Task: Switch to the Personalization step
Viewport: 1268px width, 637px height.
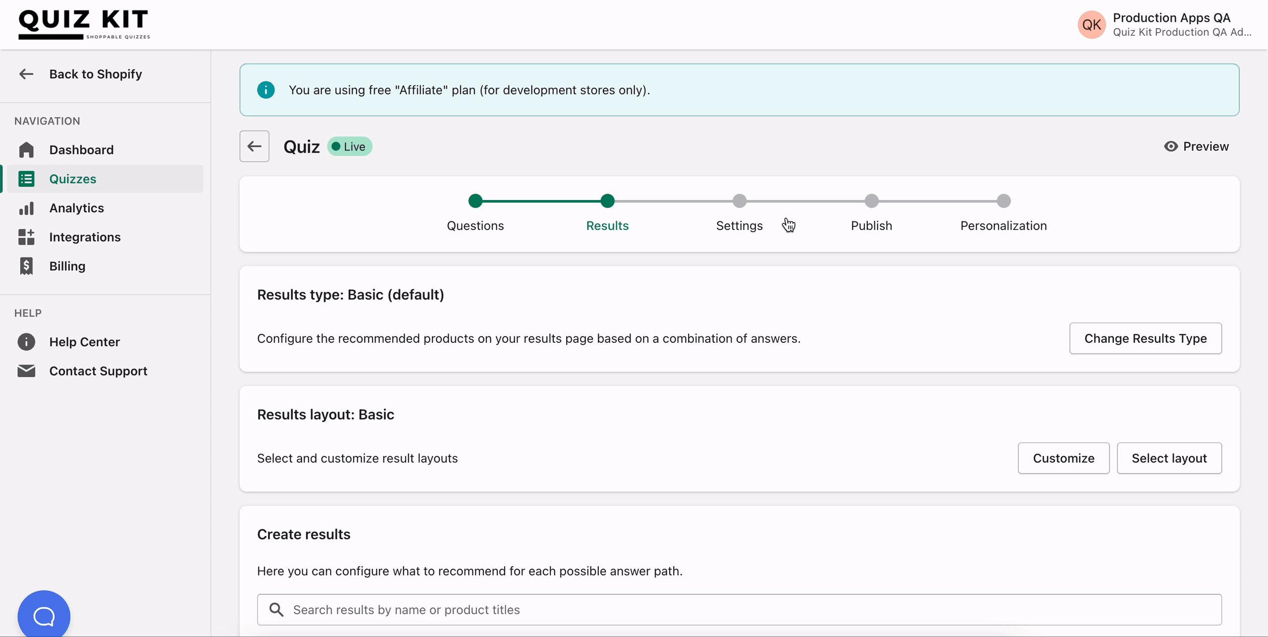Action: tap(1003, 225)
